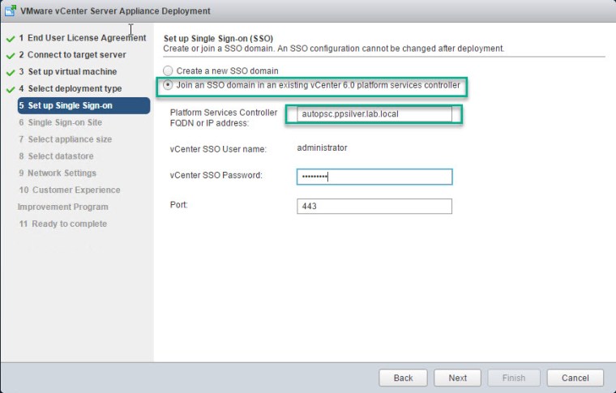Click the Platform Services Controller FQDN field
616x393 pixels.
click(374, 114)
